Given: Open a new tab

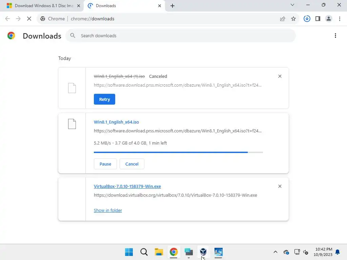Looking at the screenshot, I should click(x=172, y=6).
